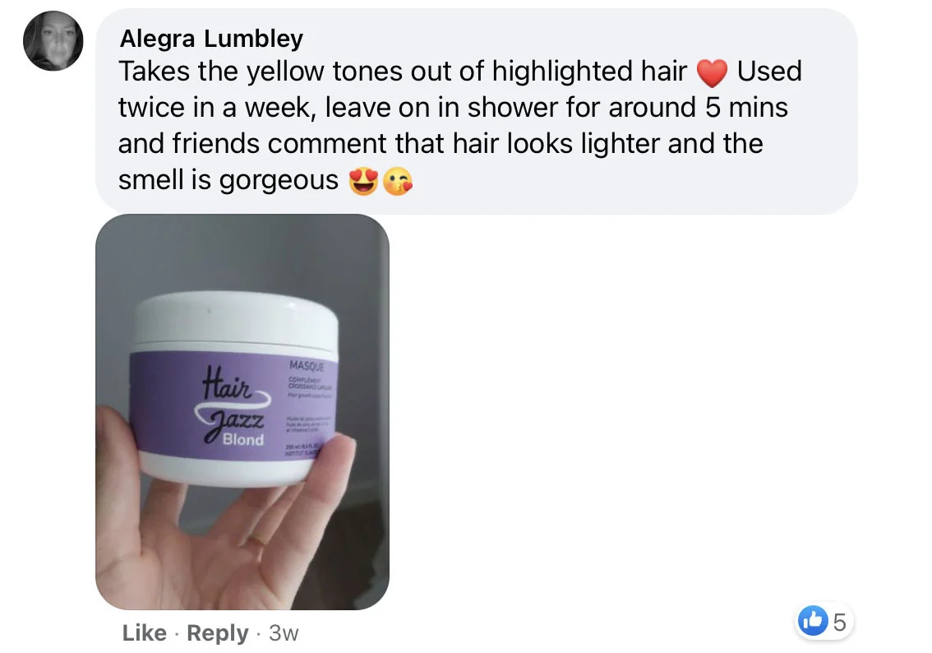
Task: Click 'friends comment' in the comment bubble
Action: 279,144
